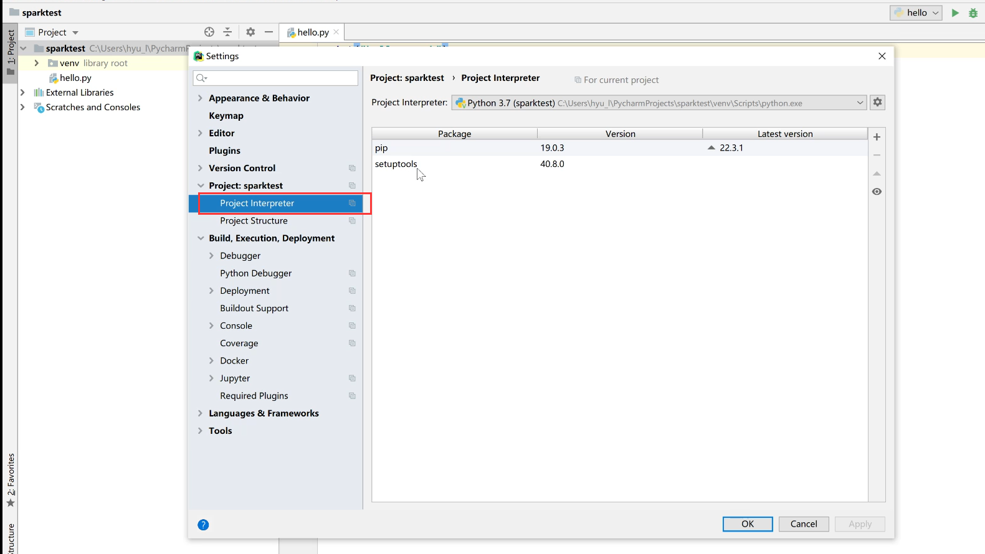Viewport: 985px width, 554px height.
Task: Expand the Editor settings group
Action: coord(200,133)
